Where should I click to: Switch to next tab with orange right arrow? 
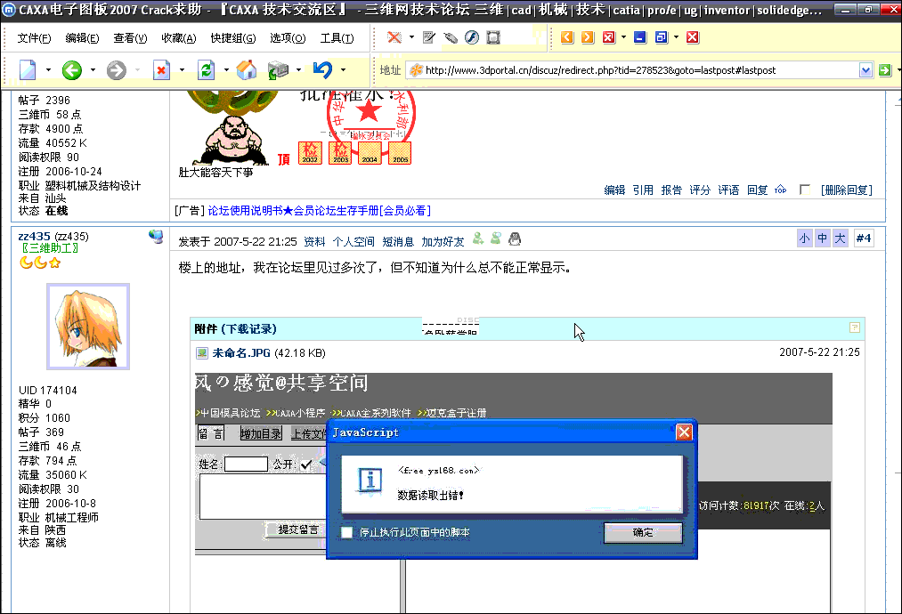[x=588, y=37]
